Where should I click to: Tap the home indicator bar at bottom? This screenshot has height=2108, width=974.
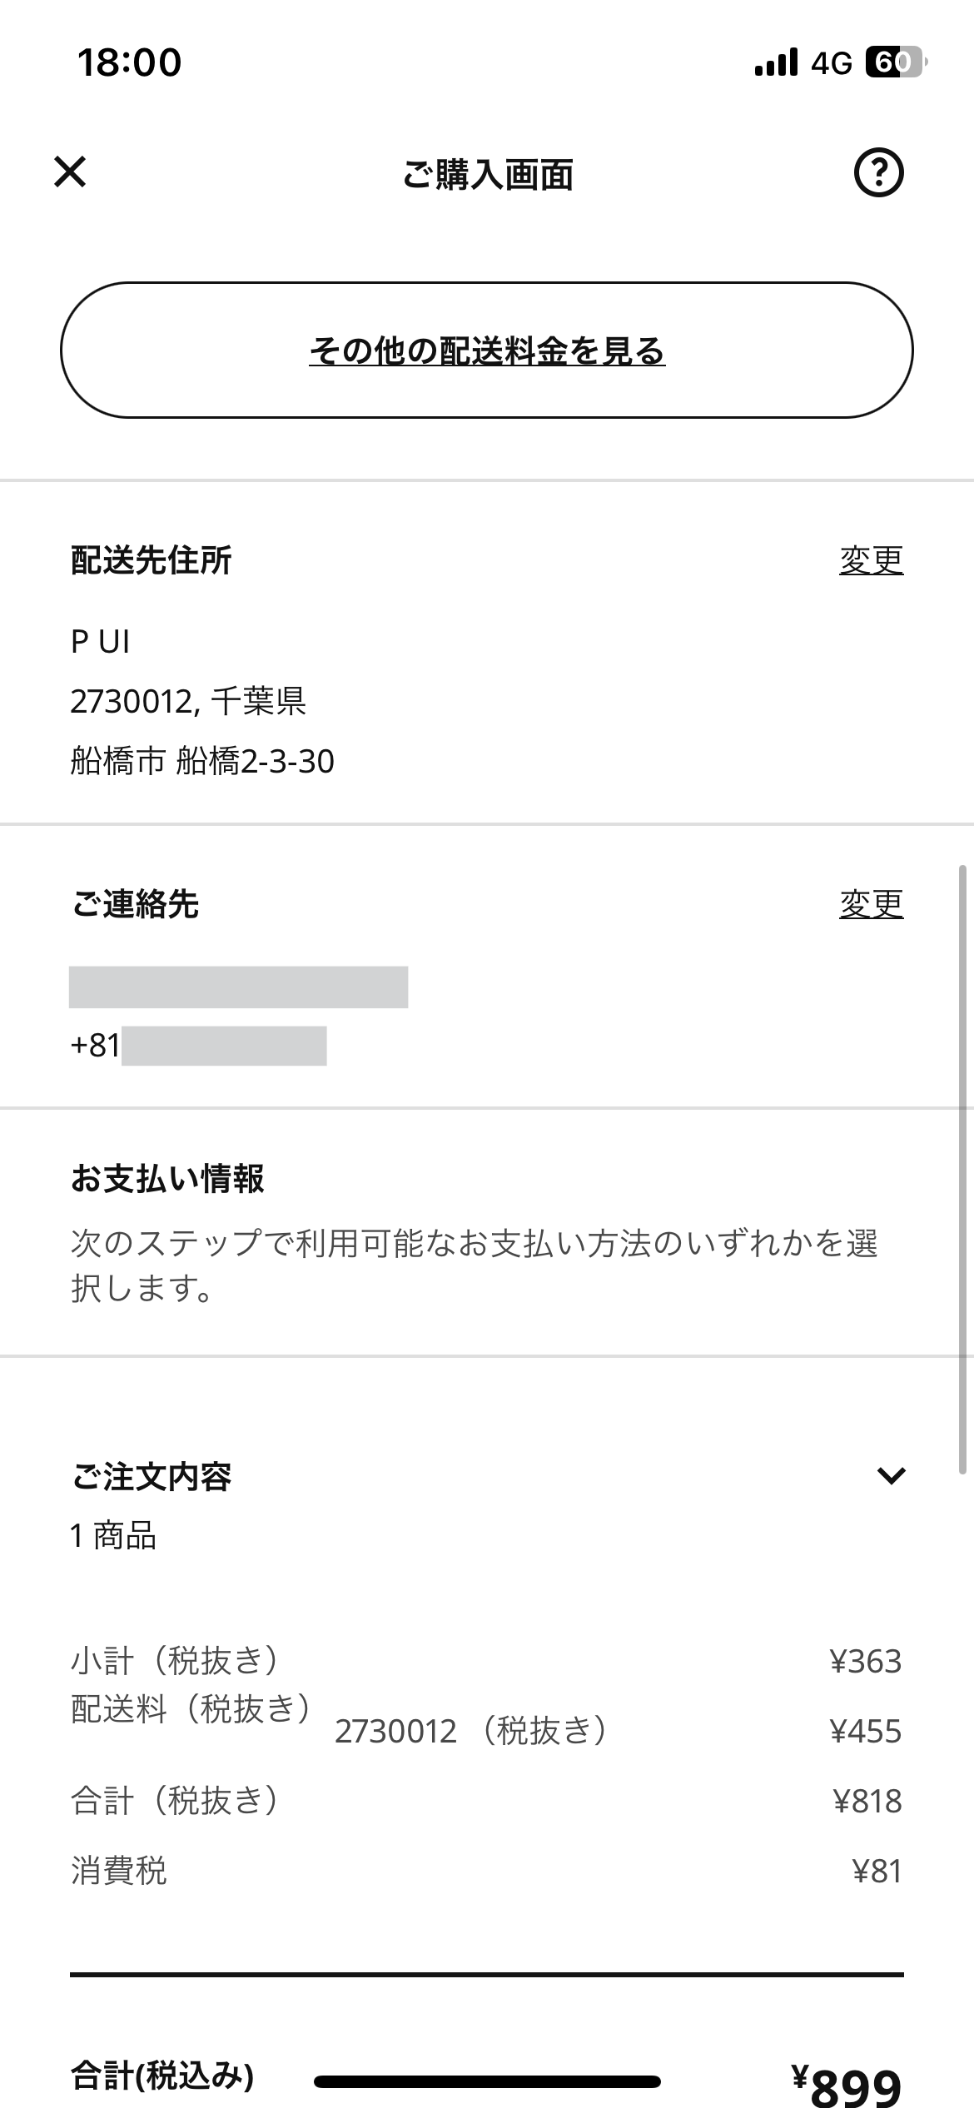click(x=487, y=2082)
